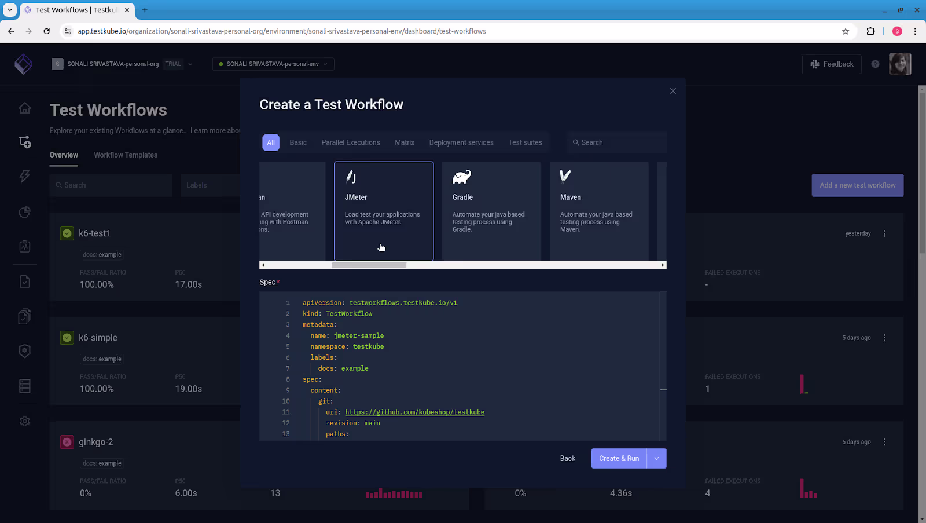
Task: Open the k6-simple workflow
Action: coord(98,338)
